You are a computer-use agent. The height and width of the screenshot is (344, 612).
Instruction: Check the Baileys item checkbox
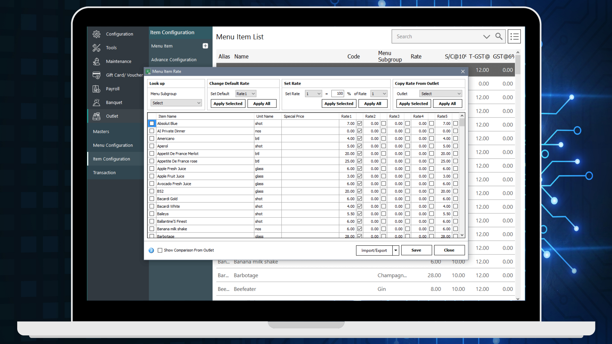(152, 214)
